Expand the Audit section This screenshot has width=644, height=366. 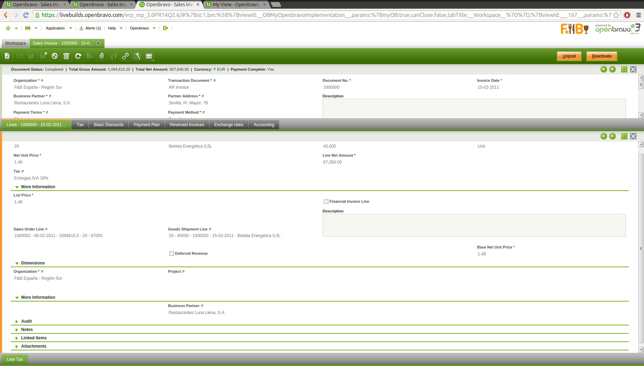(x=26, y=321)
